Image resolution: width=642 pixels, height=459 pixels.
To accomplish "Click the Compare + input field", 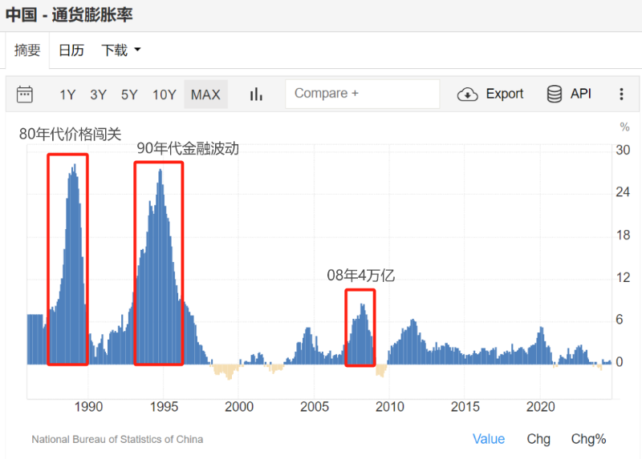I will tap(363, 94).
